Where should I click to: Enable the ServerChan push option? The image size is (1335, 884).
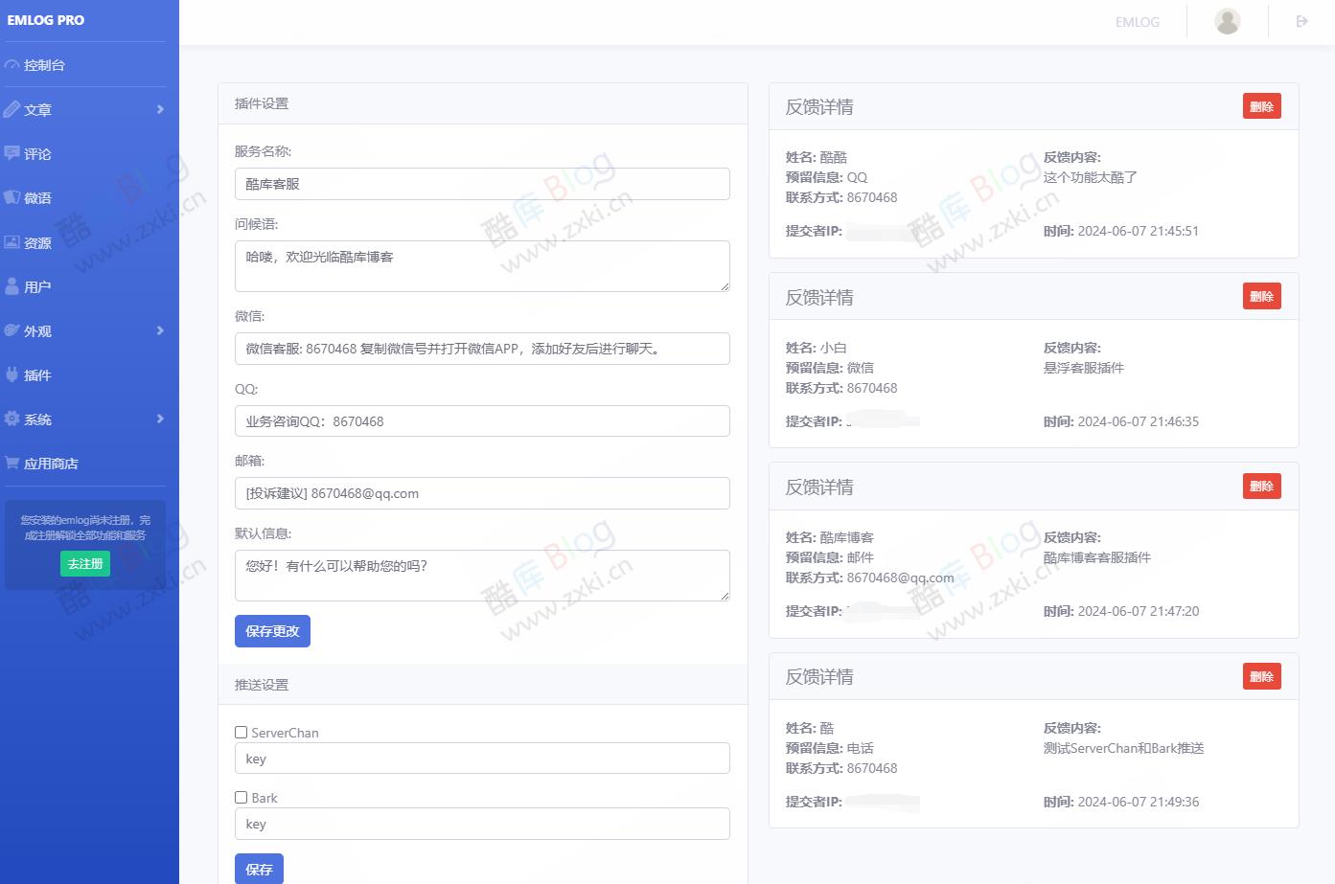click(x=241, y=732)
